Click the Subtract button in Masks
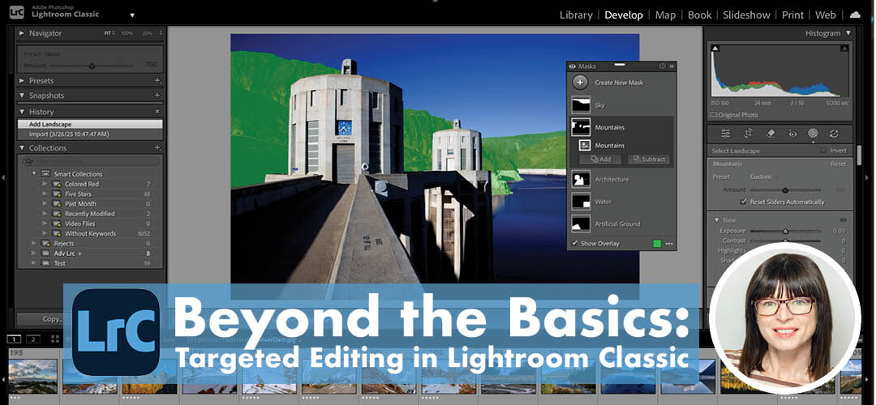The image size is (876, 405). click(648, 159)
